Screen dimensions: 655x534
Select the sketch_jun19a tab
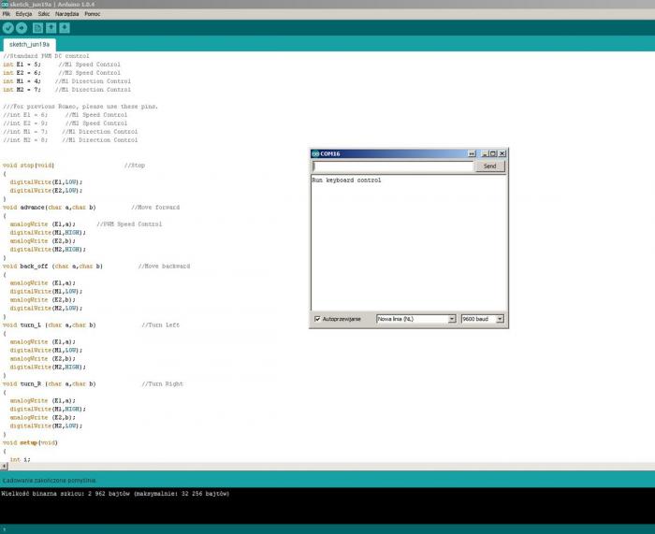(x=30, y=44)
